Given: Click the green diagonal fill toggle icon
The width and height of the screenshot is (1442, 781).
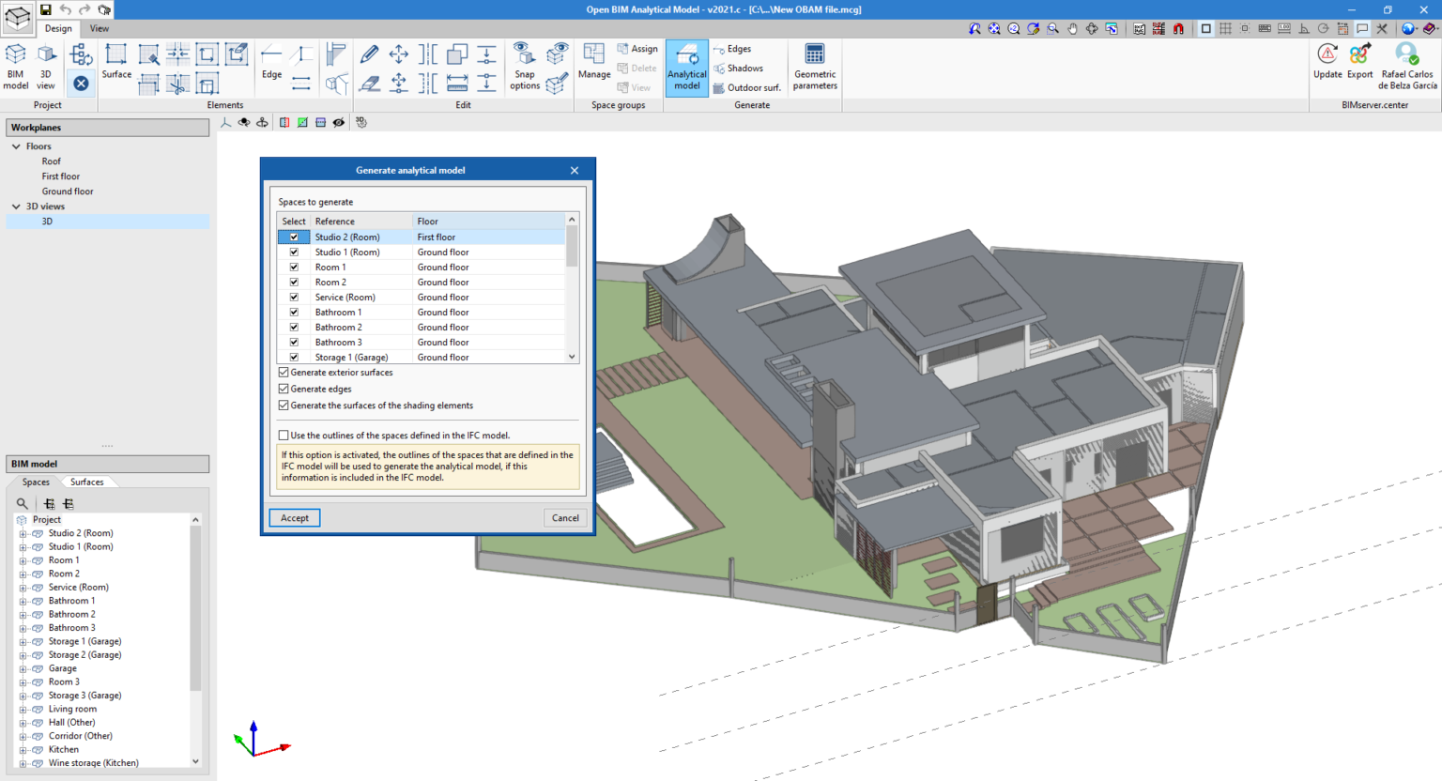Looking at the screenshot, I should [x=302, y=122].
